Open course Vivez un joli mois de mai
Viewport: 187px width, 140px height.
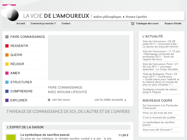(157, 113)
